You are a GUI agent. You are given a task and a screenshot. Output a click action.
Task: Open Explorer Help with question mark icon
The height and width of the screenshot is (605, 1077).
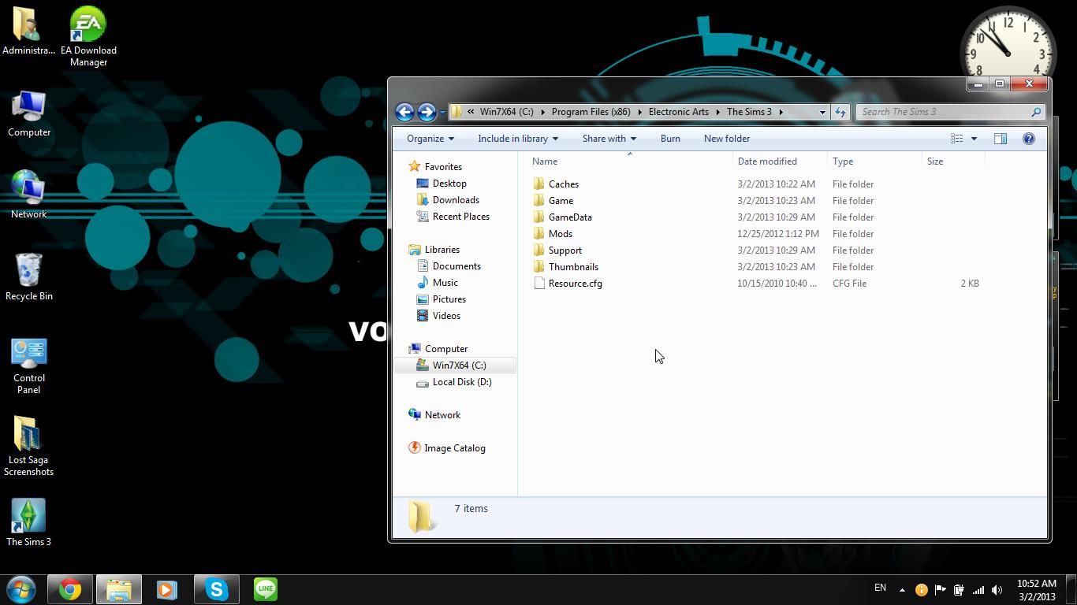(1028, 139)
